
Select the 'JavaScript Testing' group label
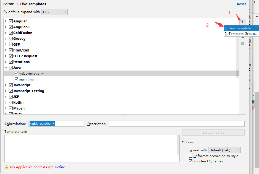pos(28,91)
